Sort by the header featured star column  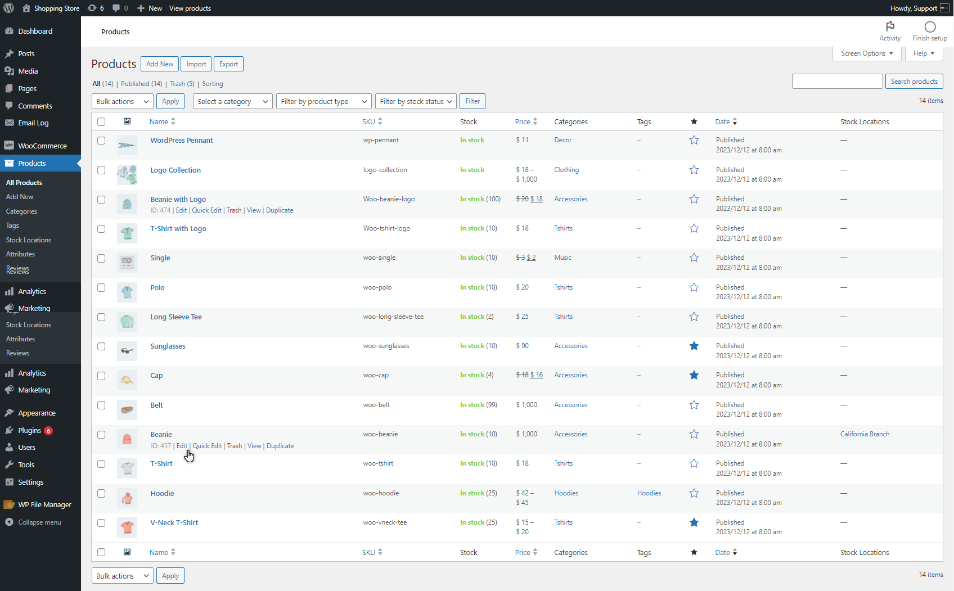[694, 121]
